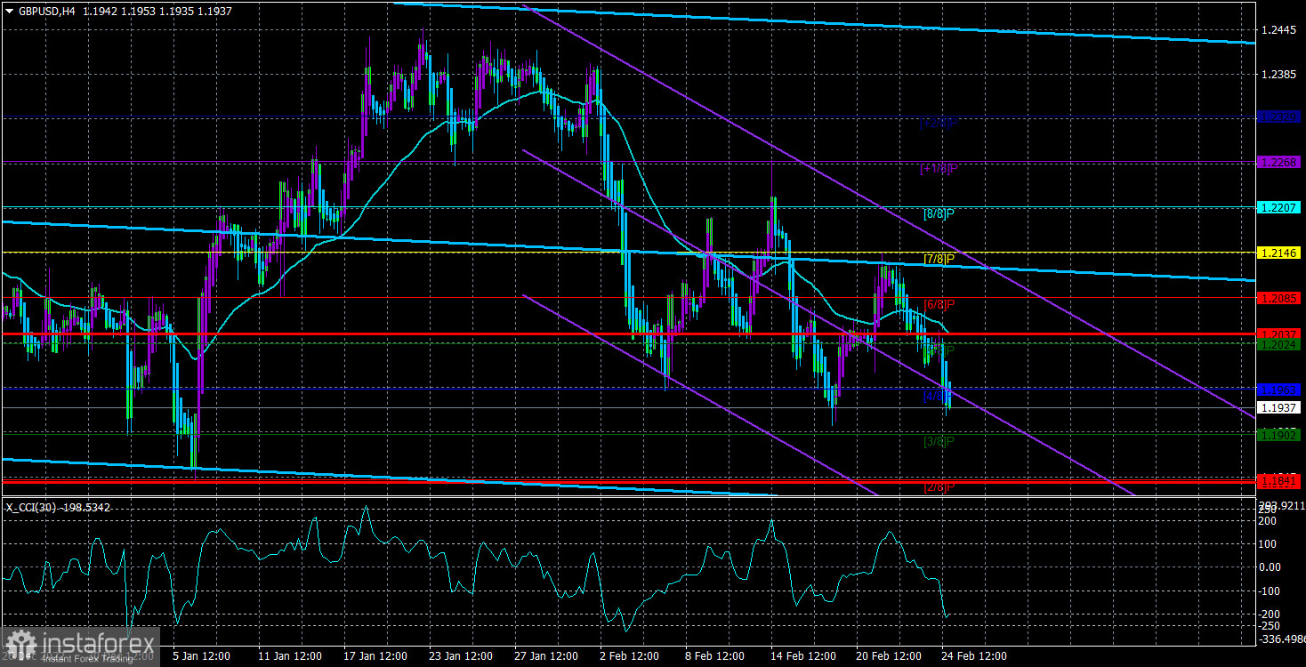Click the 11 Jan 12:00 time label
1306x667 pixels.
[x=288, y=656]
